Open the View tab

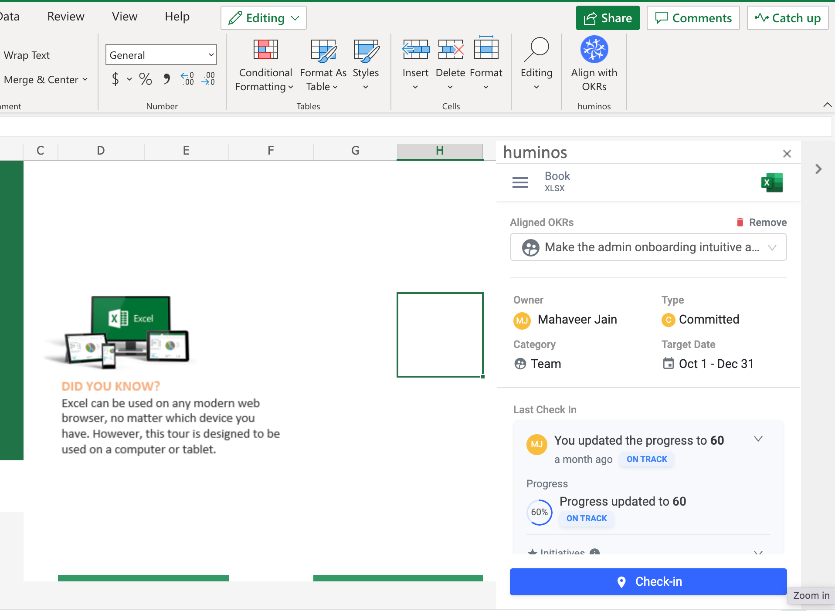coord(125,17)
